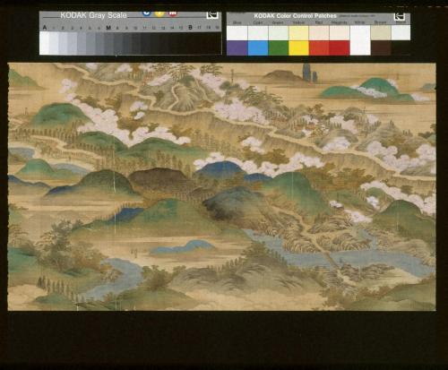Viewport: 448px width, 370px height.
Task: Click the letter "A" on the gray scale
Action: 45,28
